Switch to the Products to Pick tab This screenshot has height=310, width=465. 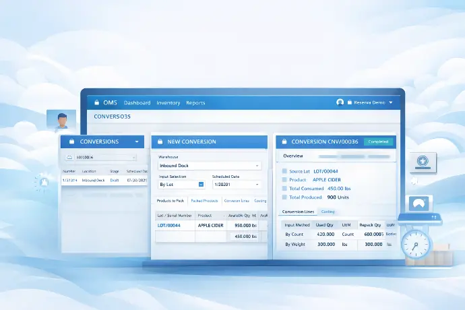click(170, 201)
